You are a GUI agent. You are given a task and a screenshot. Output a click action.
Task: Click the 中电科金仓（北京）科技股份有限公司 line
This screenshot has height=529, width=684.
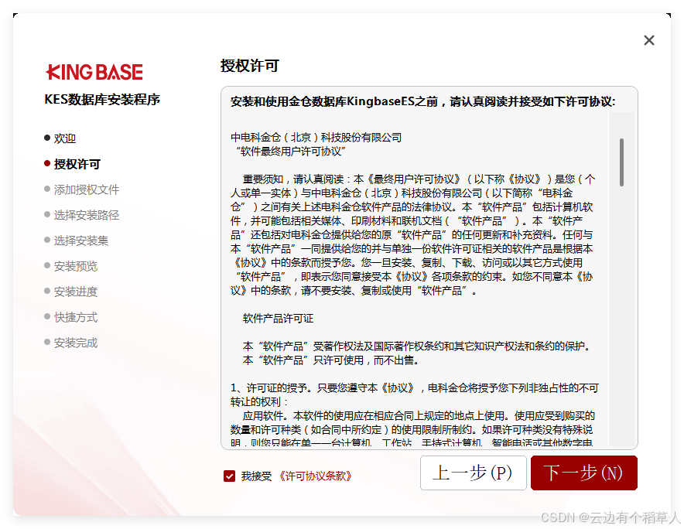point(316,138)
